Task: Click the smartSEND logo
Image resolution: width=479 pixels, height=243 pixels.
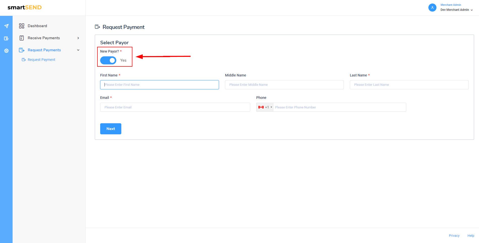Action: pyautogui.click(x=25, y=8)
